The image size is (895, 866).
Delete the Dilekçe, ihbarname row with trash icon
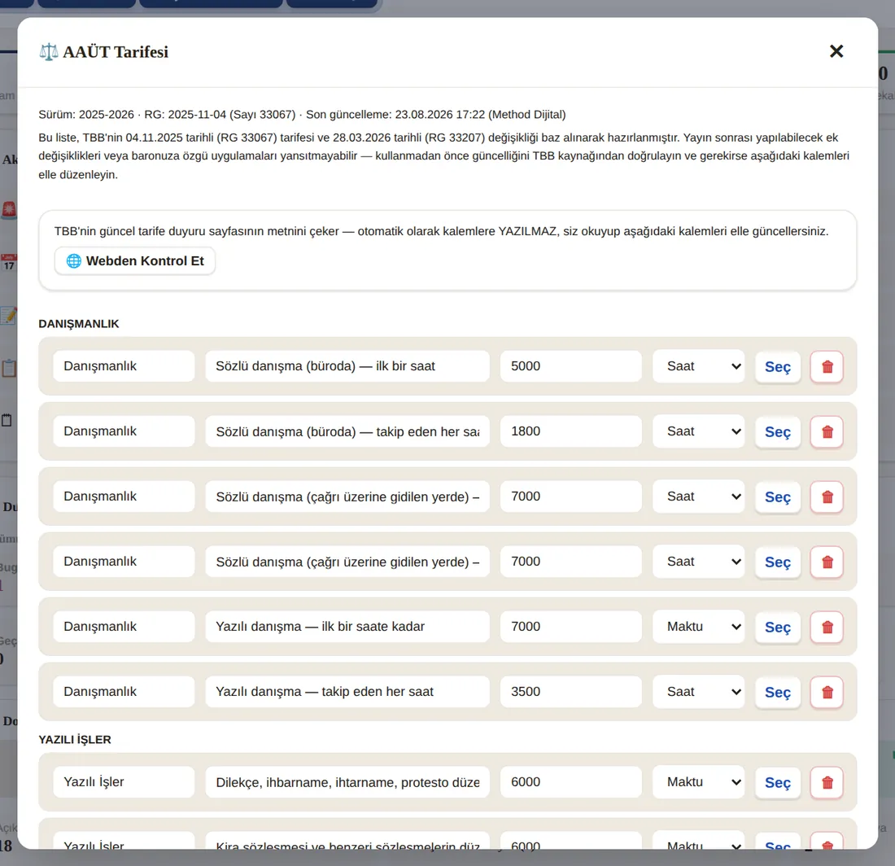pos(827,782)
